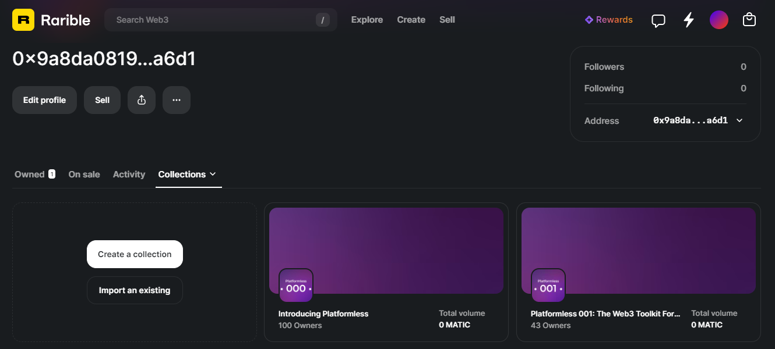Click the Sell button under the address

[x=102, y=100]
